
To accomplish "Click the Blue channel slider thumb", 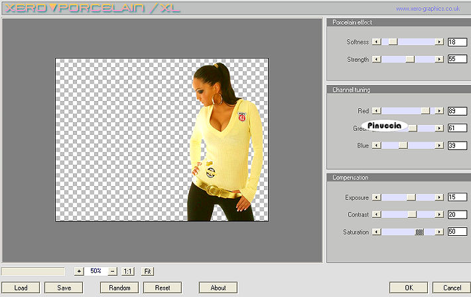I will (x=403, y=146).
